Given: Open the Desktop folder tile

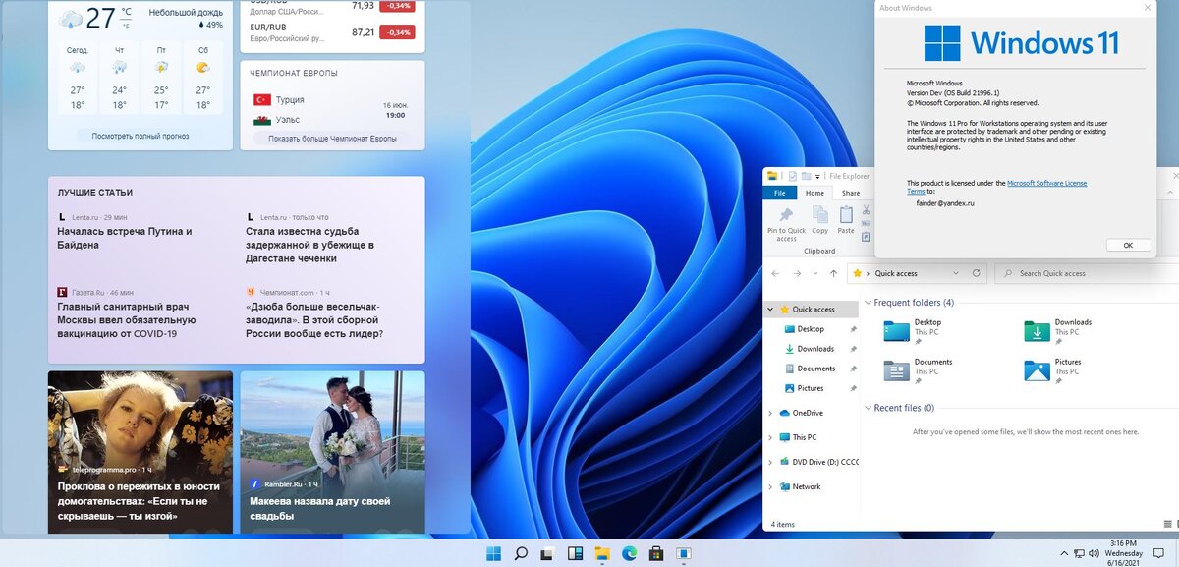Looking at the screenshot, I should (912, 331).
